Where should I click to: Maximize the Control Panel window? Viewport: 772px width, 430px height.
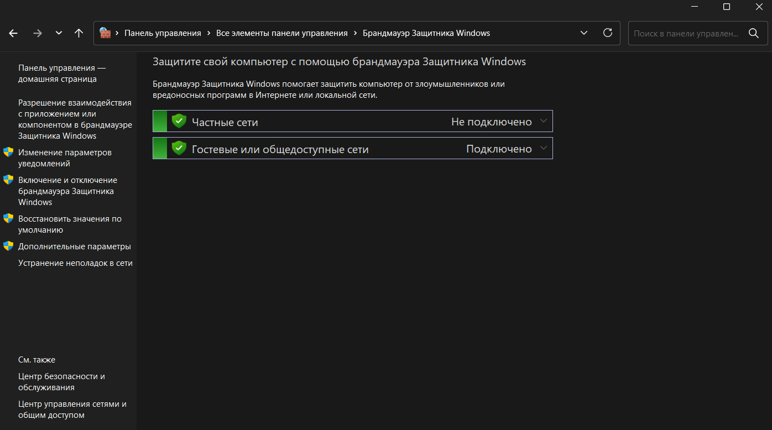coord(727,7)
